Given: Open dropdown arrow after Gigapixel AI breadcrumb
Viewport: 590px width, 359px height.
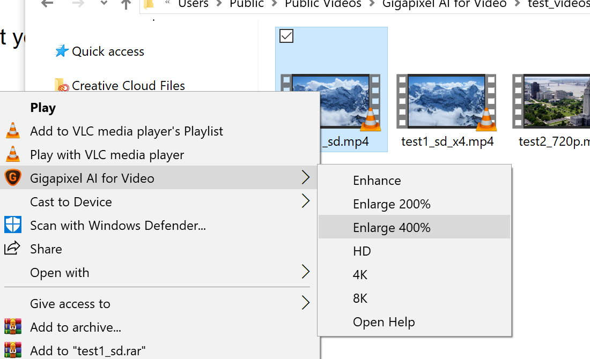Looking at the screenshot, I should [518, 4].
